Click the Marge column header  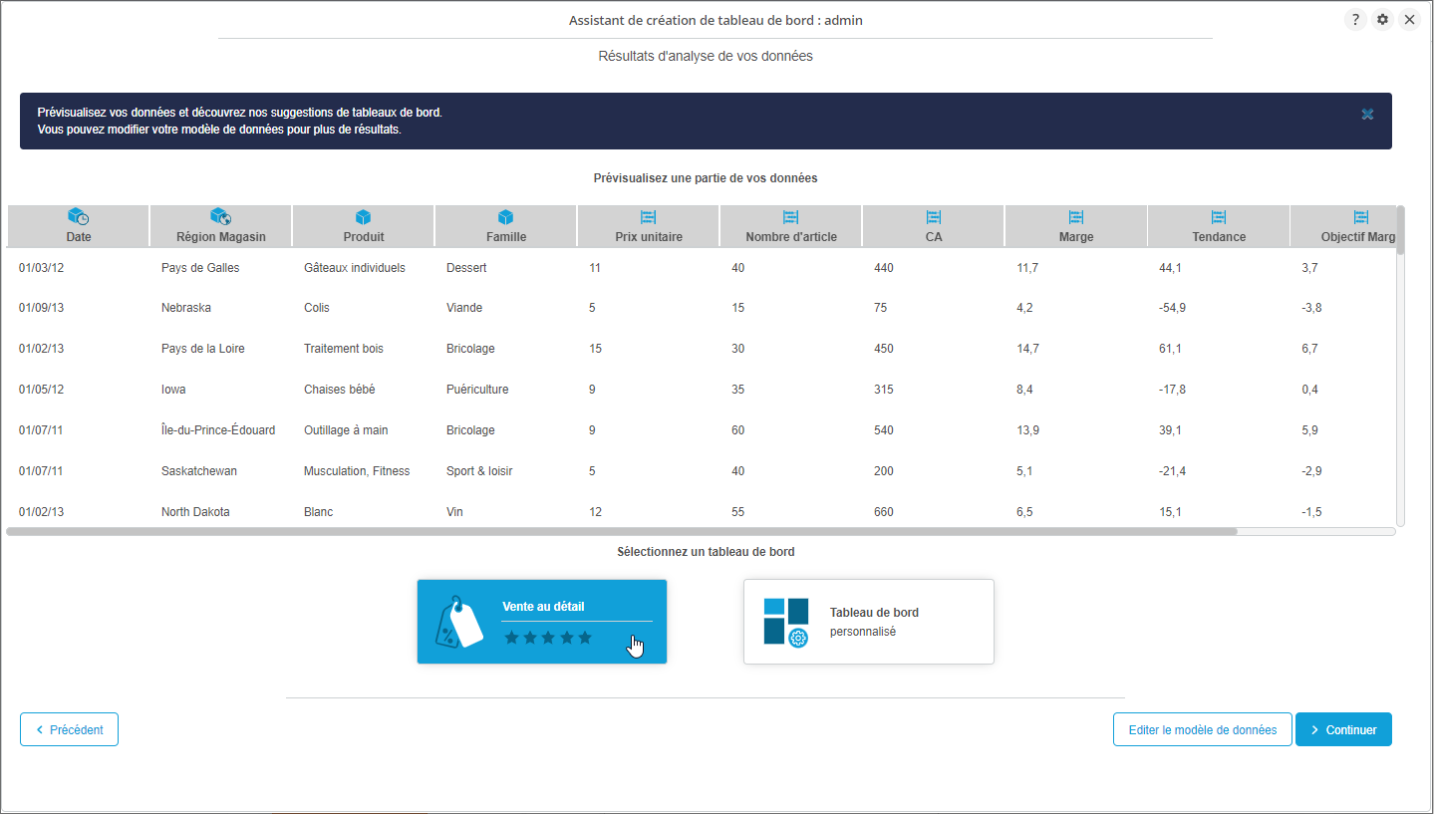point(1075,236)
